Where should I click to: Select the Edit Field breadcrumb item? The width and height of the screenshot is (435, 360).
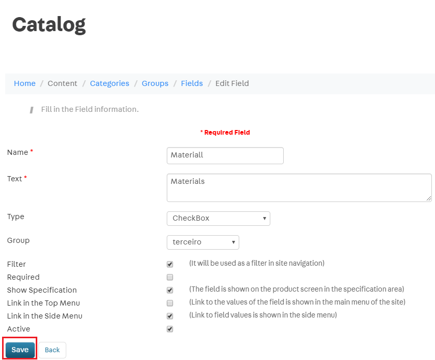tap(231, 83)
